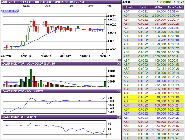
Task: Click the LOWER INDICATOR - ACCUM/DISTR title
Action: [23, 91]
